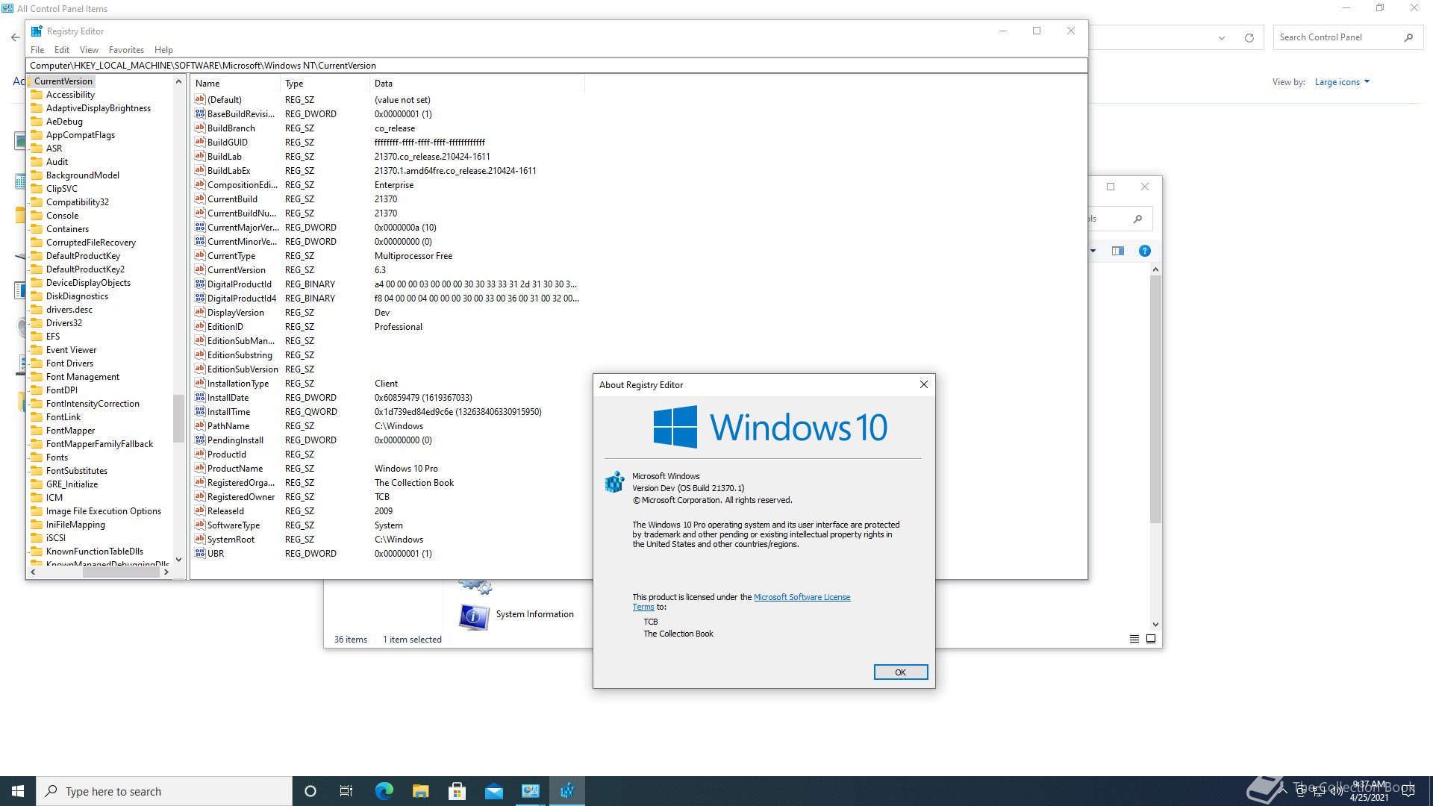1433x806 pixels.
Task: Click the RegisteredOwner value icon
Action: [200, 496]
